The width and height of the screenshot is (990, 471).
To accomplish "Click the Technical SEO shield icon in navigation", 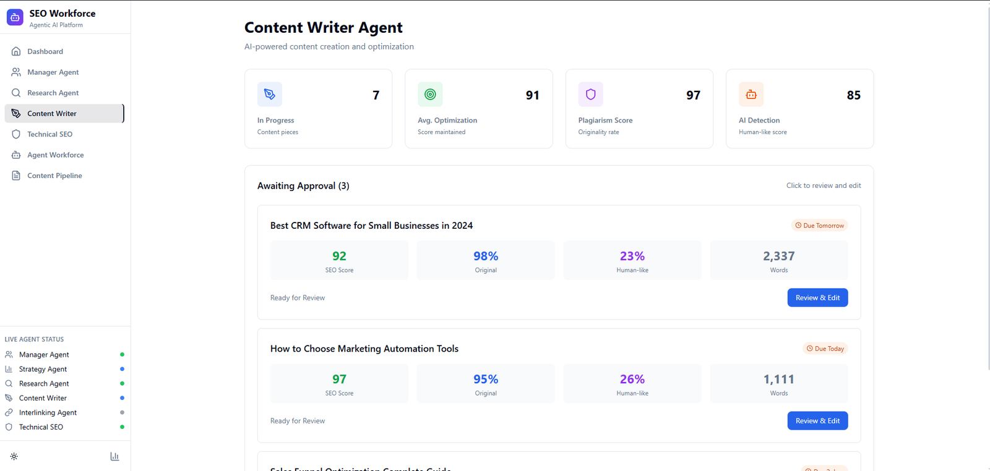I will (x=16, y=134).
